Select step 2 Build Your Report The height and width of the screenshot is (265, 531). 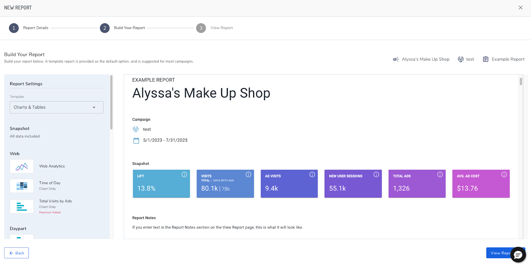[x=105, y=28]
